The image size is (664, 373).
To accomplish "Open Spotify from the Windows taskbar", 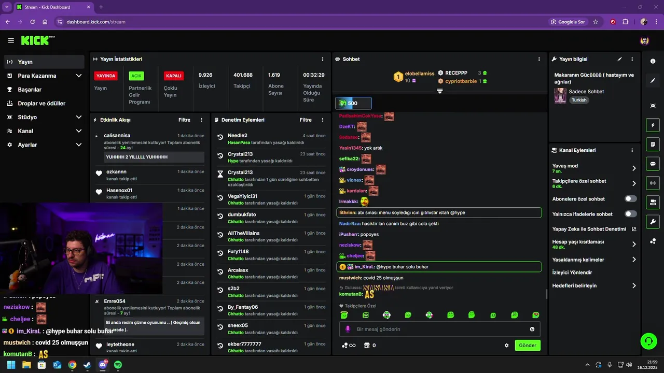I will [x=118, y=365].
